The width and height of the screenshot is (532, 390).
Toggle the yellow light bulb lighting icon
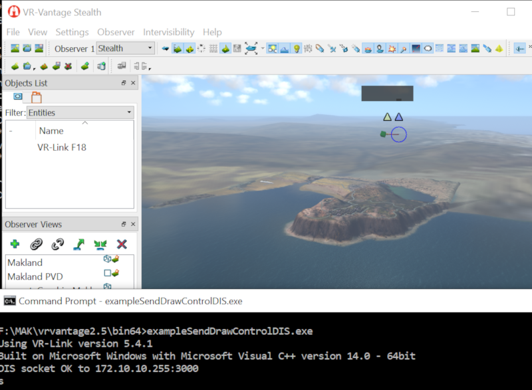297,49
